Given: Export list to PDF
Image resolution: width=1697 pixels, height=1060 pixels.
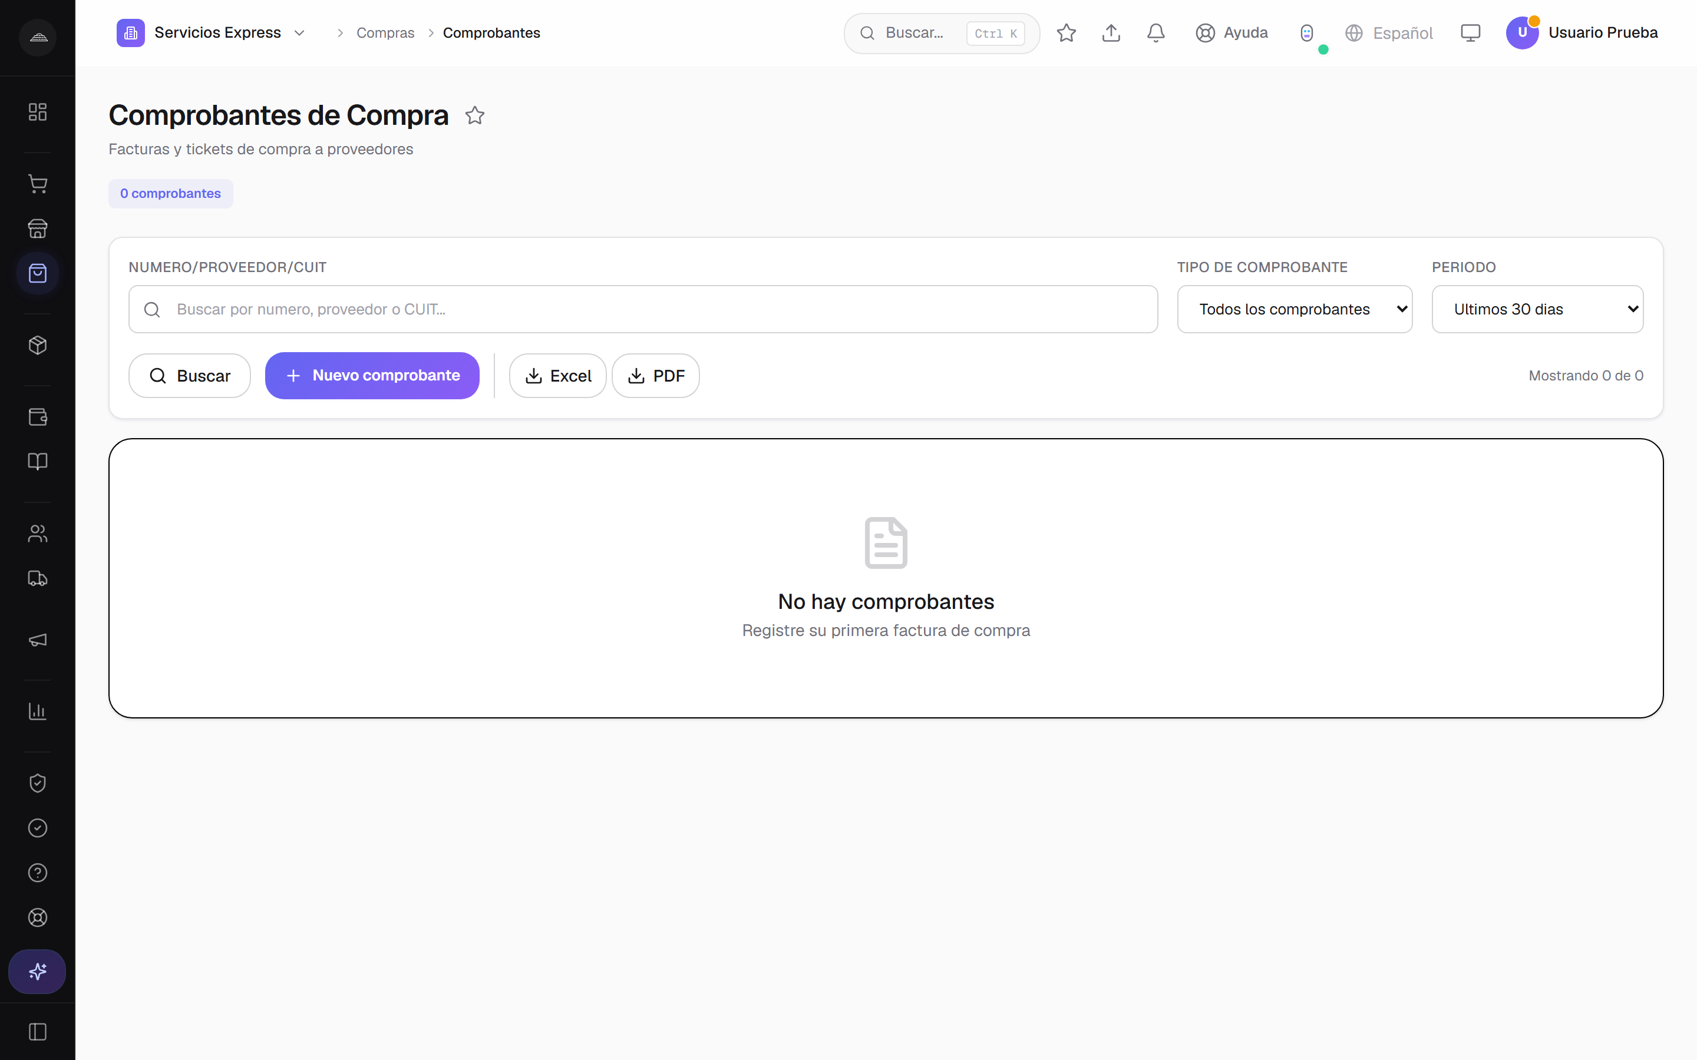Looking at the screenshot, I should (x=656, y=376).
